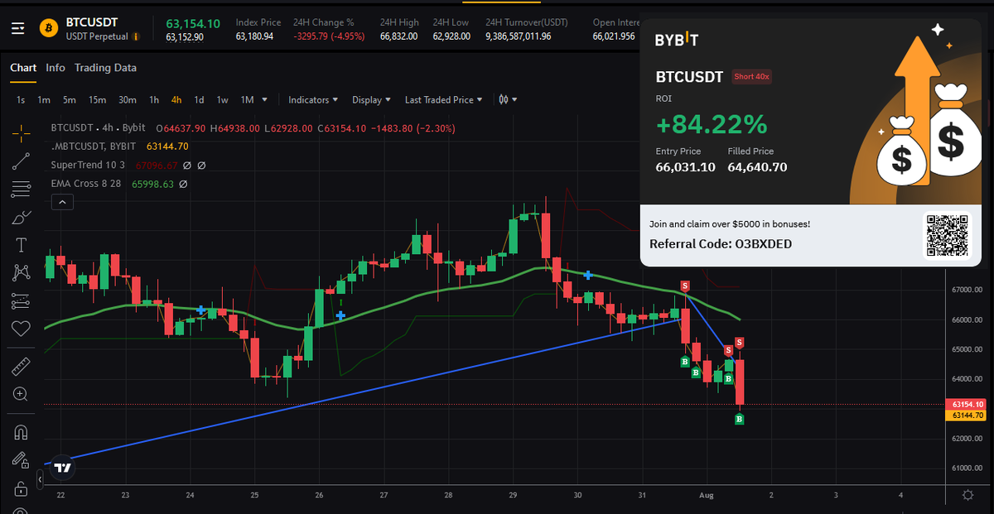The width and height of the screenshot is (994, 514).
Task: Select the text annotation tool
Action: (21, 245)
